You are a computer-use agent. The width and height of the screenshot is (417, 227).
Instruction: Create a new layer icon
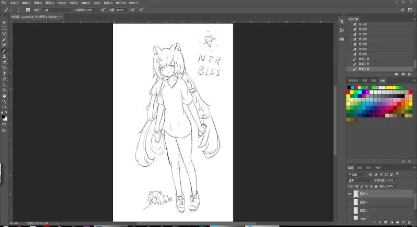coord(403,222)
